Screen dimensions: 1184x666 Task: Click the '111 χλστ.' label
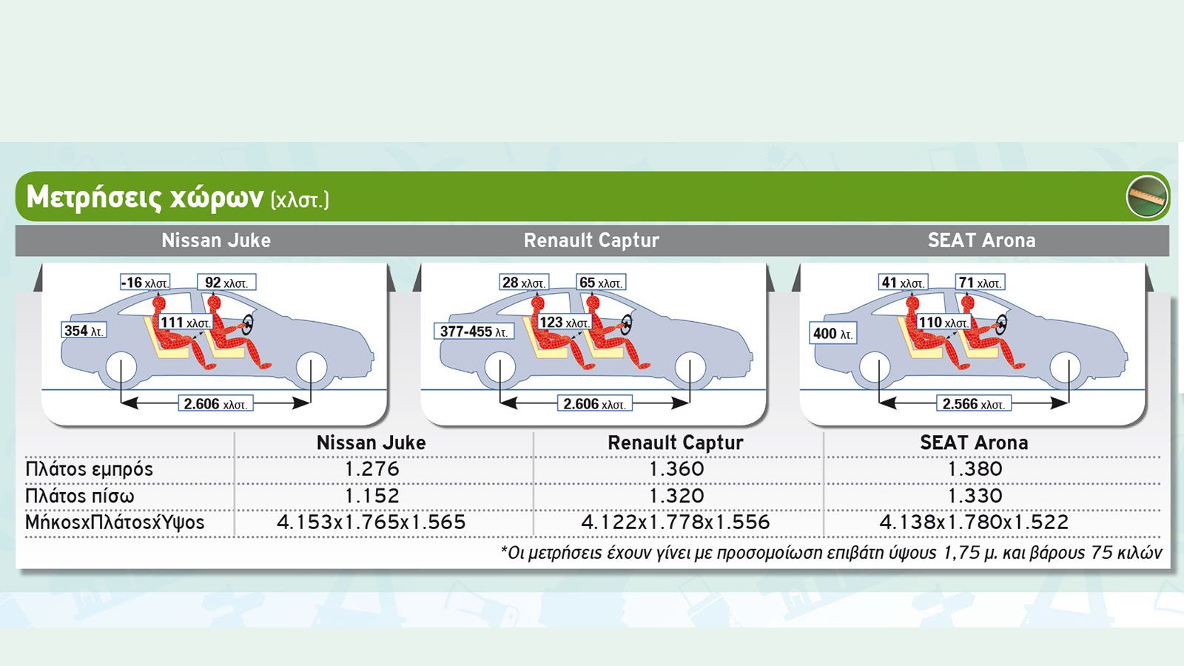[186, 323]
